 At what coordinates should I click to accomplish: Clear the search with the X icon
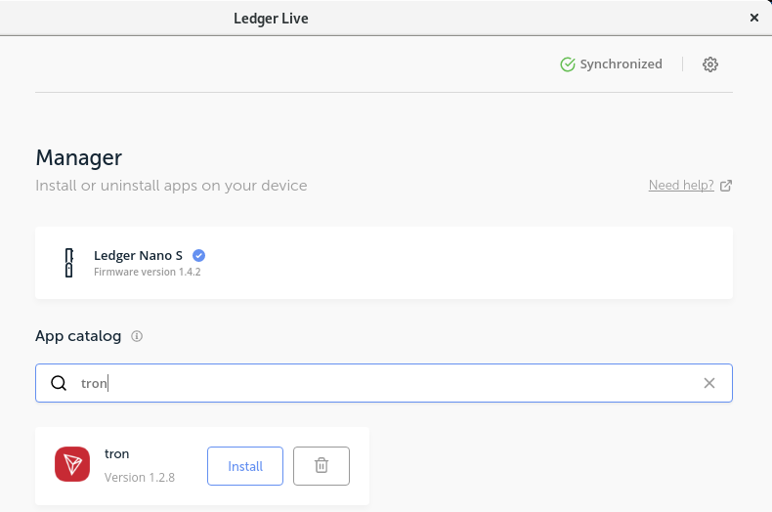(709, 383)
